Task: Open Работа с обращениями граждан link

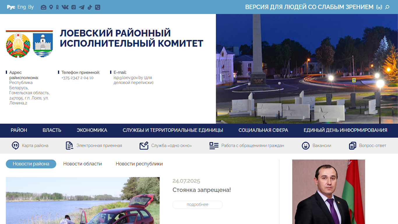Action: click(253, 146)
